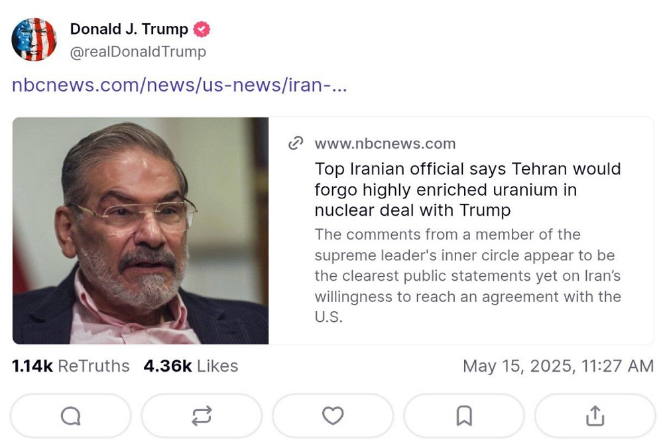Screen dimensions: 663x442
Task: Click the www.nbcnews.com domain text
Action: pyautogui.click(x=385, y=143)
